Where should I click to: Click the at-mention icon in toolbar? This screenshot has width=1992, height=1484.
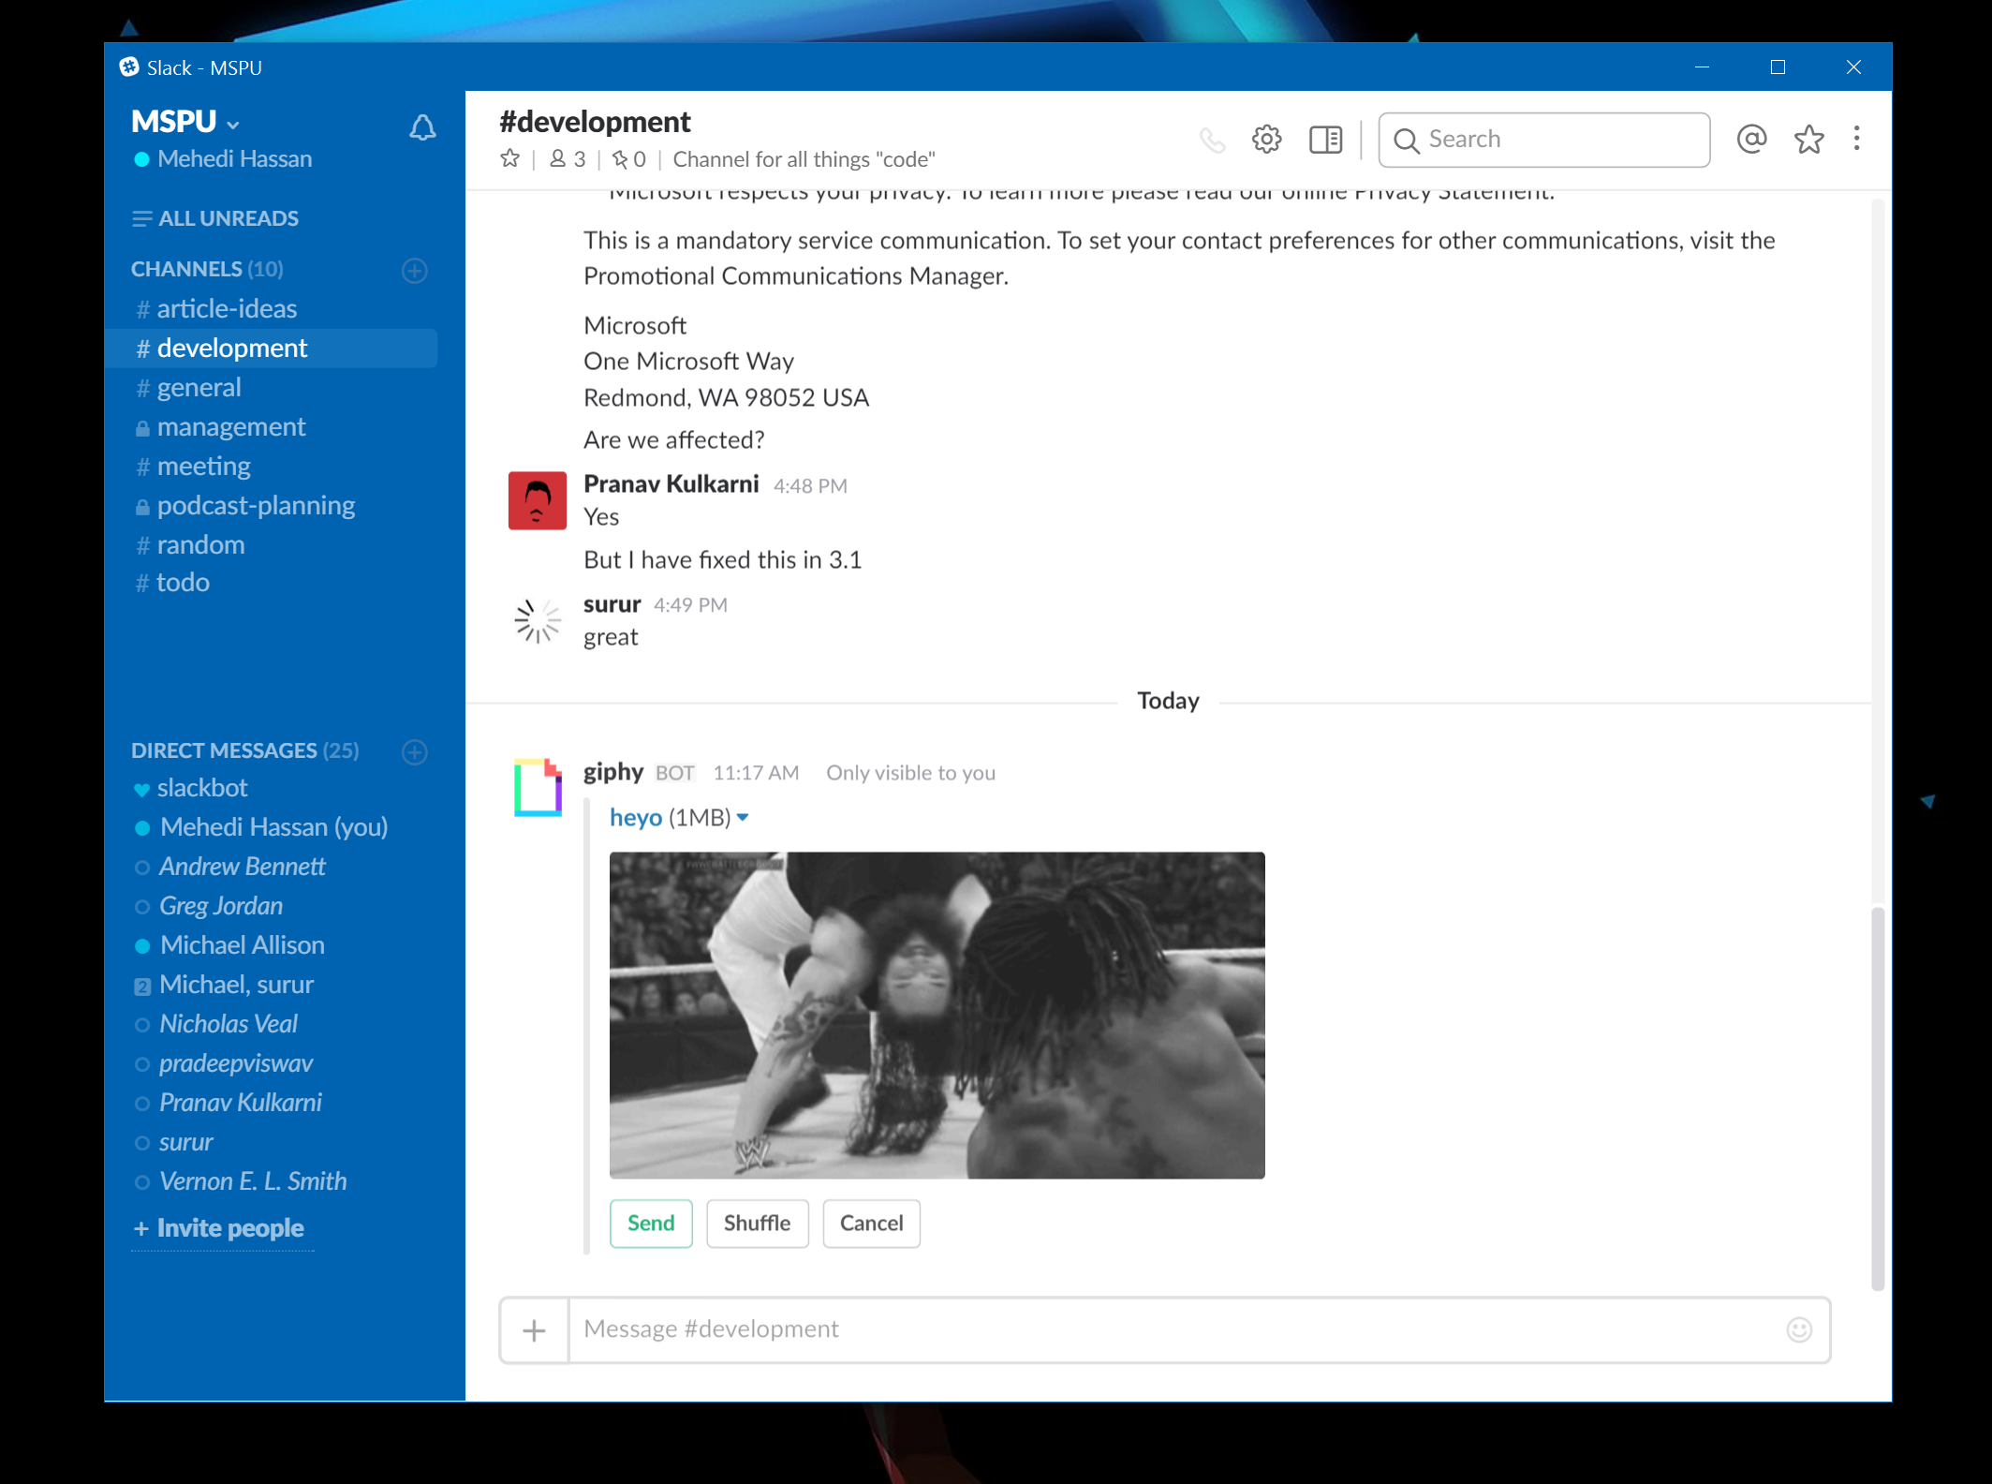pos(1750,139)
